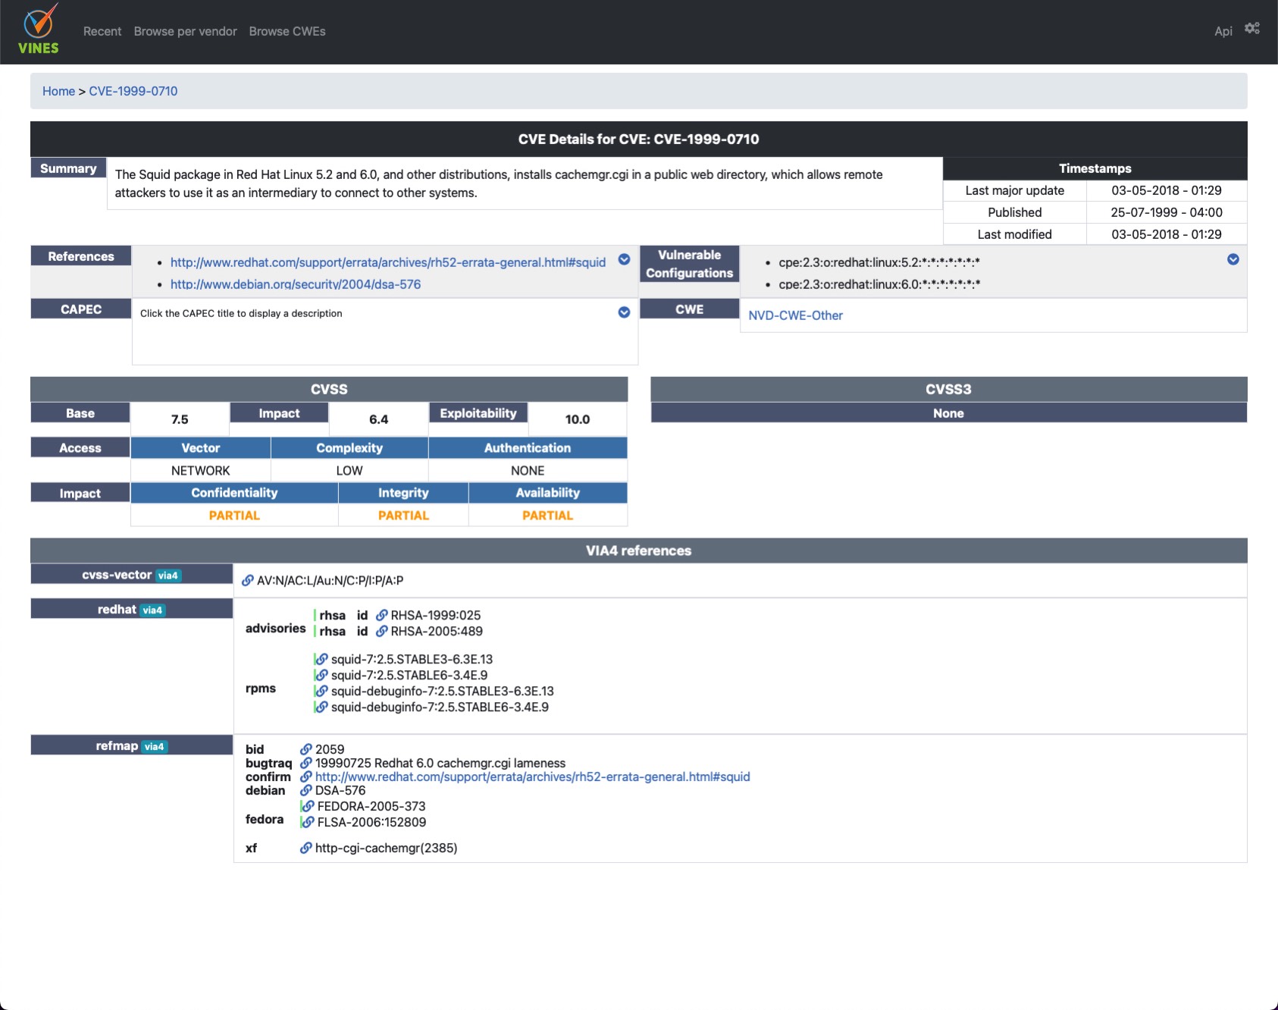Screen dimensions: 1278x1010
Task: Click the NETWORK access vector value
Action: click(201, 471)
